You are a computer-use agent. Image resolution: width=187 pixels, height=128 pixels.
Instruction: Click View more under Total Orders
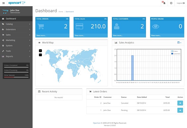[41, 35]
